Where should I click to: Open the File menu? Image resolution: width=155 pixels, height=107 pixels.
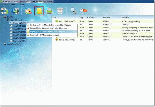5,5
